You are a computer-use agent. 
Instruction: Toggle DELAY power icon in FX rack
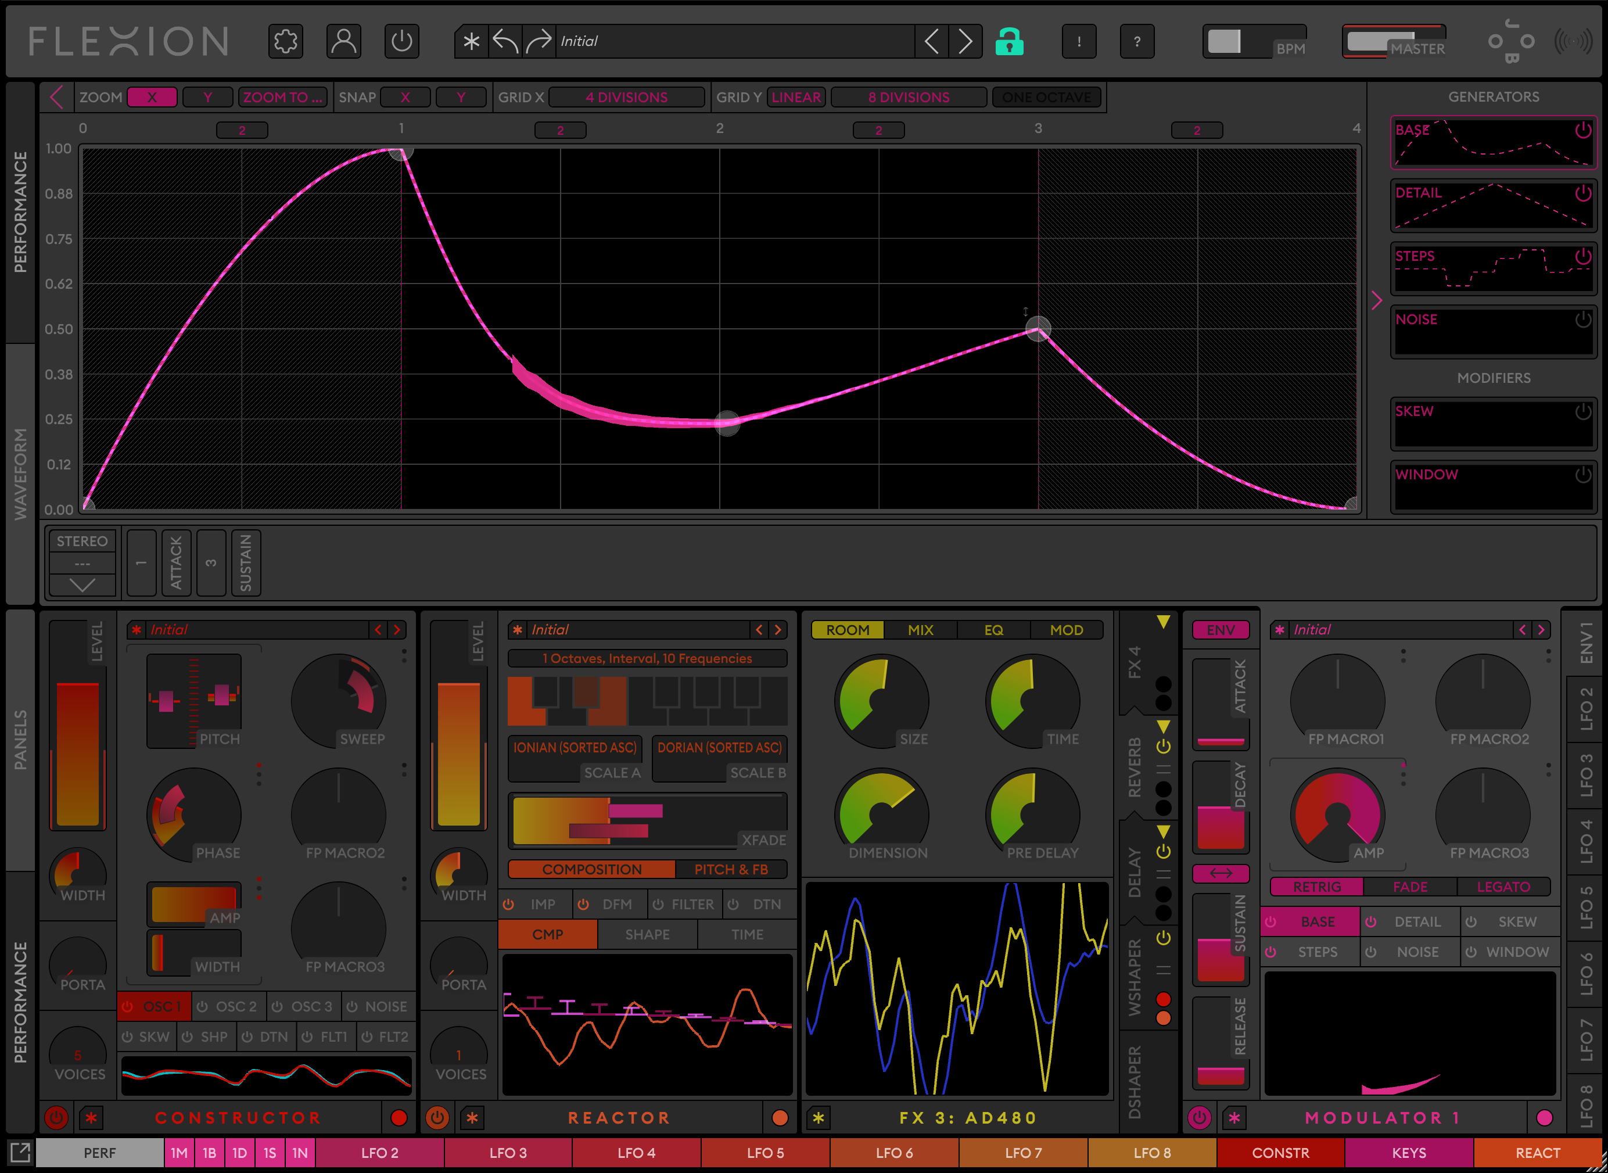tap(1163, 851)
